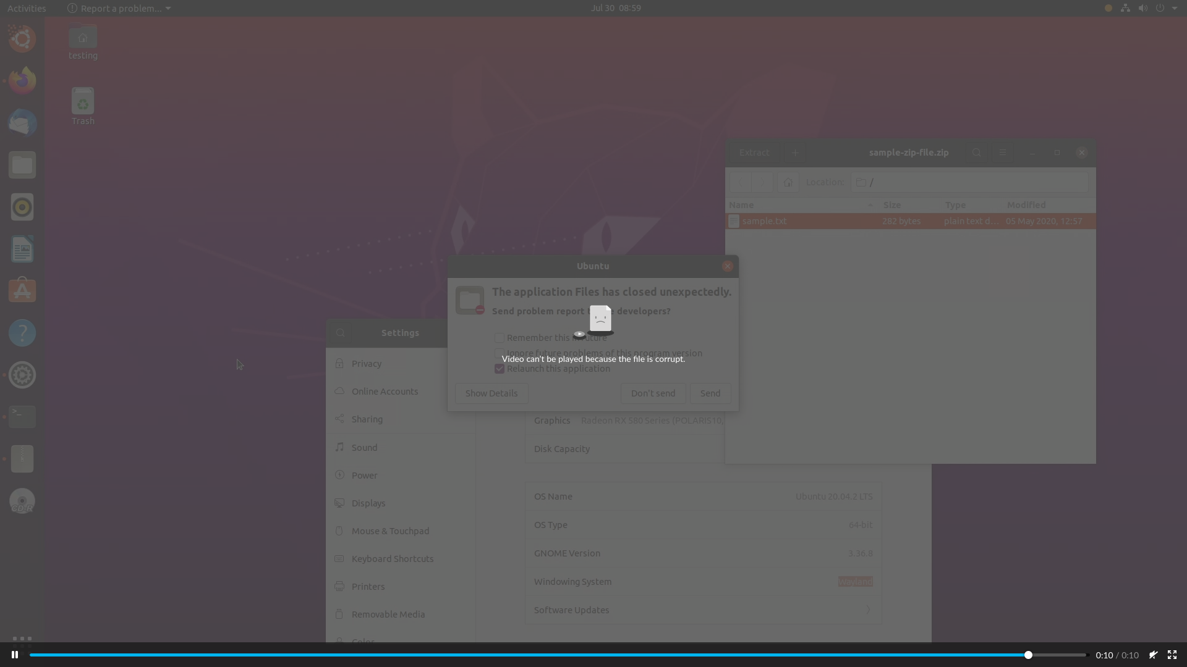Open Help from the dock

(22, 333)
